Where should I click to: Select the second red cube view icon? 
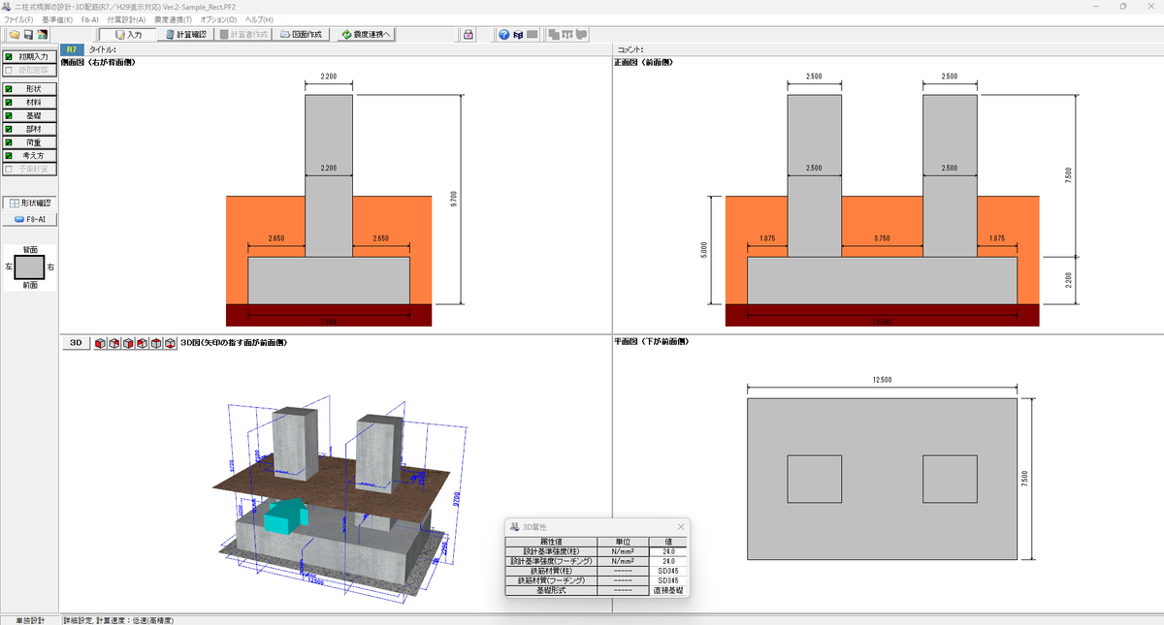(x=114, y=343)
